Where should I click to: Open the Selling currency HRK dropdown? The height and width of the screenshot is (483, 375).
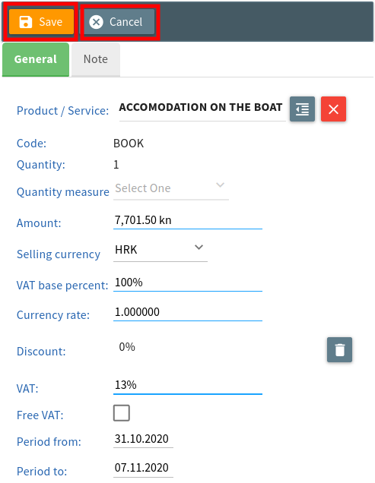tap(160, 250)
